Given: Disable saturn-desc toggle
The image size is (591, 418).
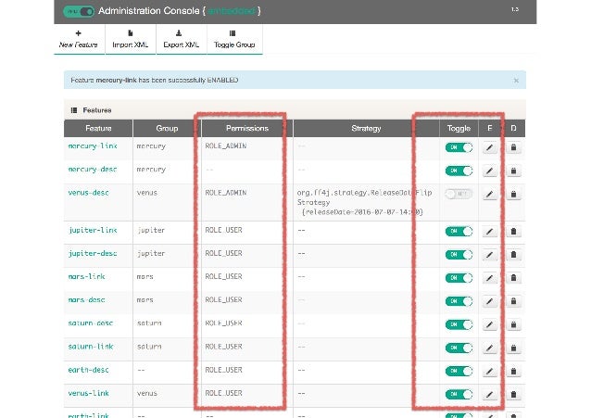Looking at the screenshot, I should [459, 324].
